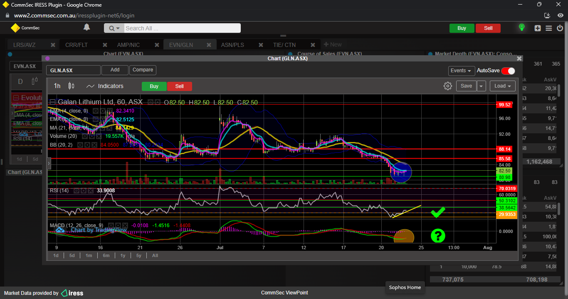Click the red Sell button in header
Screen dimensions: 568x299
point(488,28)
